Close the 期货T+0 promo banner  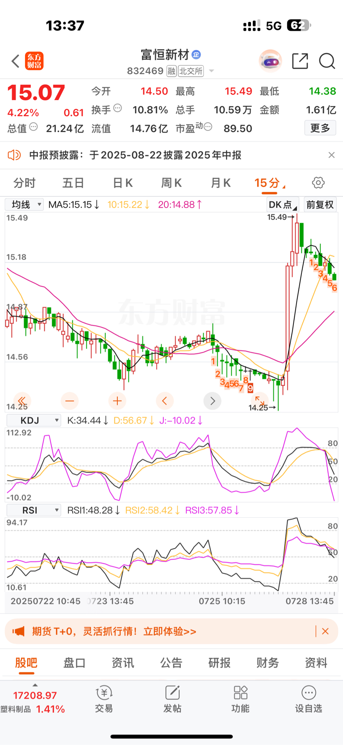[326, 631]
